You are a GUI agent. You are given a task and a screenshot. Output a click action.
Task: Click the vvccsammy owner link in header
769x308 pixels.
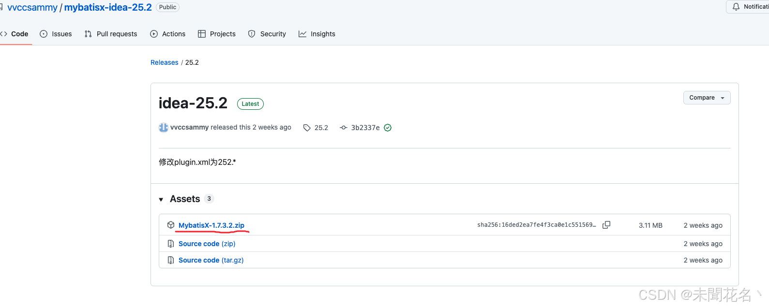click(32, 7)
